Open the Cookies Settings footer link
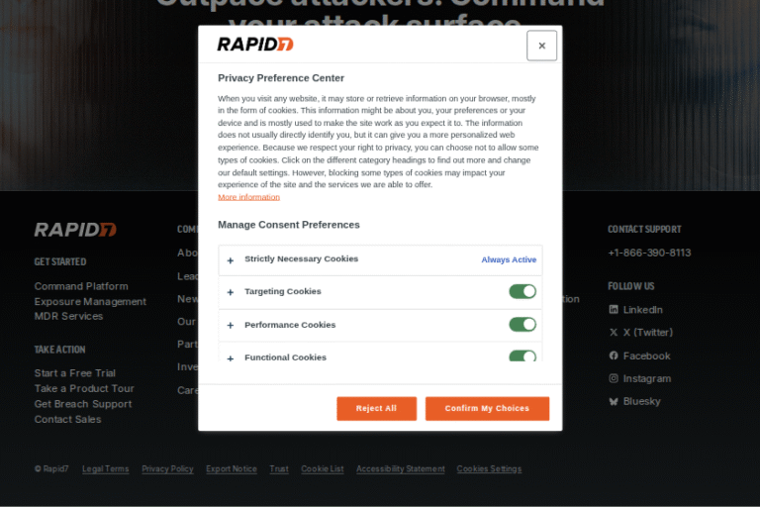Viewport: 760px width, 507px height. (x=489, y=469)
